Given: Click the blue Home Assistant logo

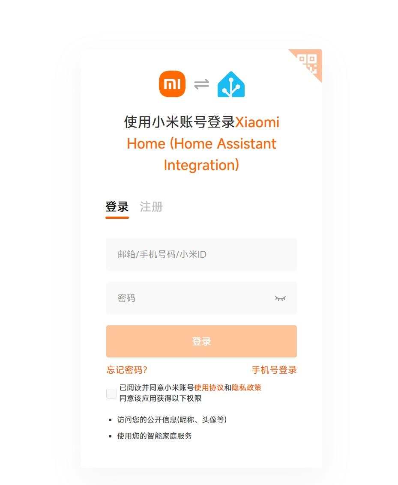Looking at the screenshot, I should tap(231, 84).
